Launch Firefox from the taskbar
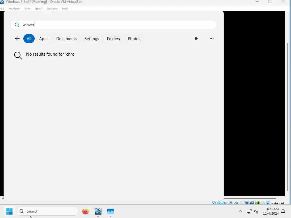Screen dimensions: 291x218 click(x=85, y=211)
